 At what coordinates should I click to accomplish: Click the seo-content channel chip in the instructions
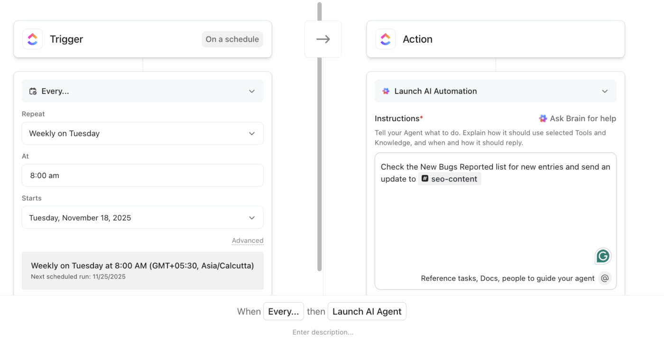click(450, 179)
